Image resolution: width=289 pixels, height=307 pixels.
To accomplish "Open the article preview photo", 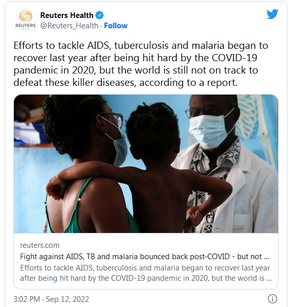I will [x=146, y=164].
